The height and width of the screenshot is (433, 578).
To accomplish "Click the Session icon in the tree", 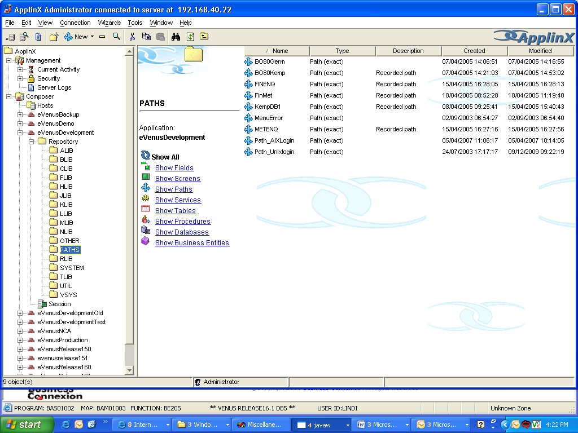I will coord(42,304).
